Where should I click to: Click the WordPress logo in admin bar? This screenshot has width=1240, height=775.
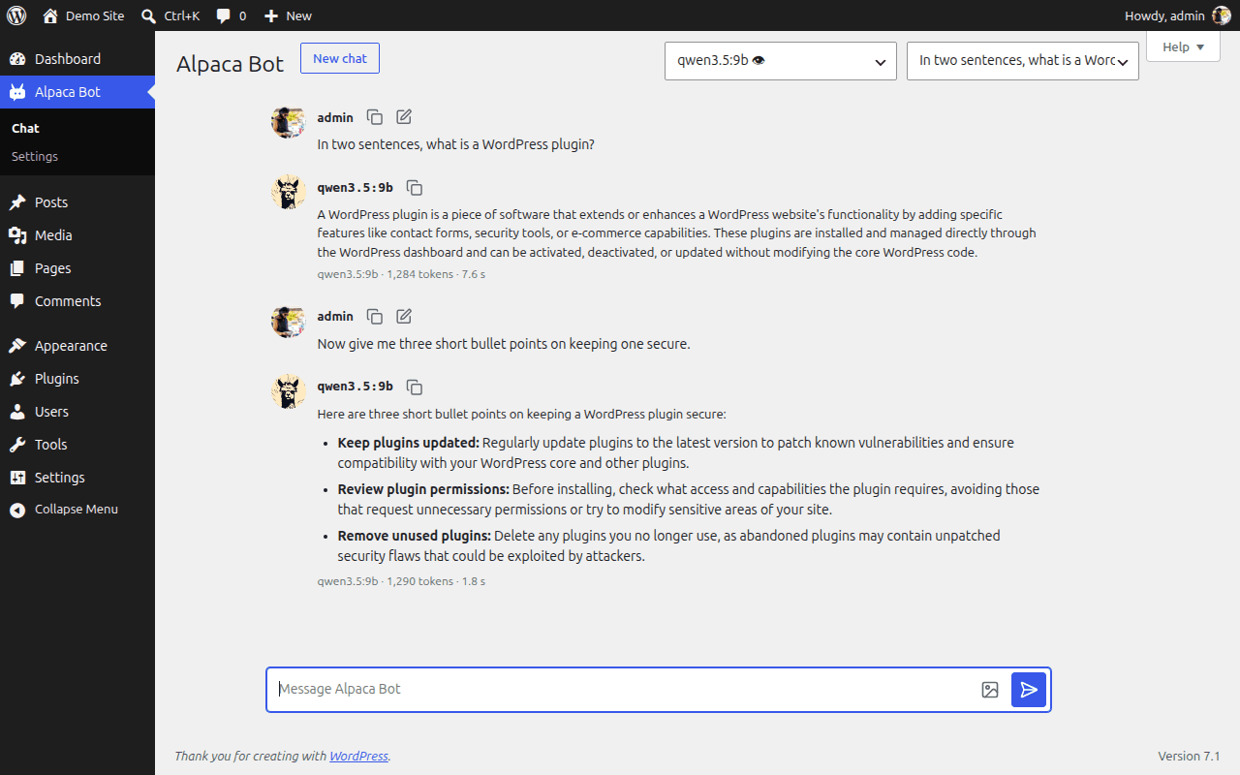[16, 15]
